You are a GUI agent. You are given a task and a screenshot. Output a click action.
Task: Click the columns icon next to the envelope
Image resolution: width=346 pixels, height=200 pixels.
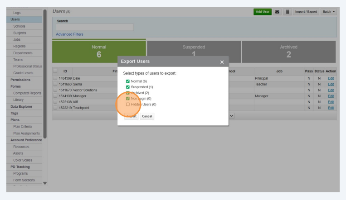pos(288,12)
